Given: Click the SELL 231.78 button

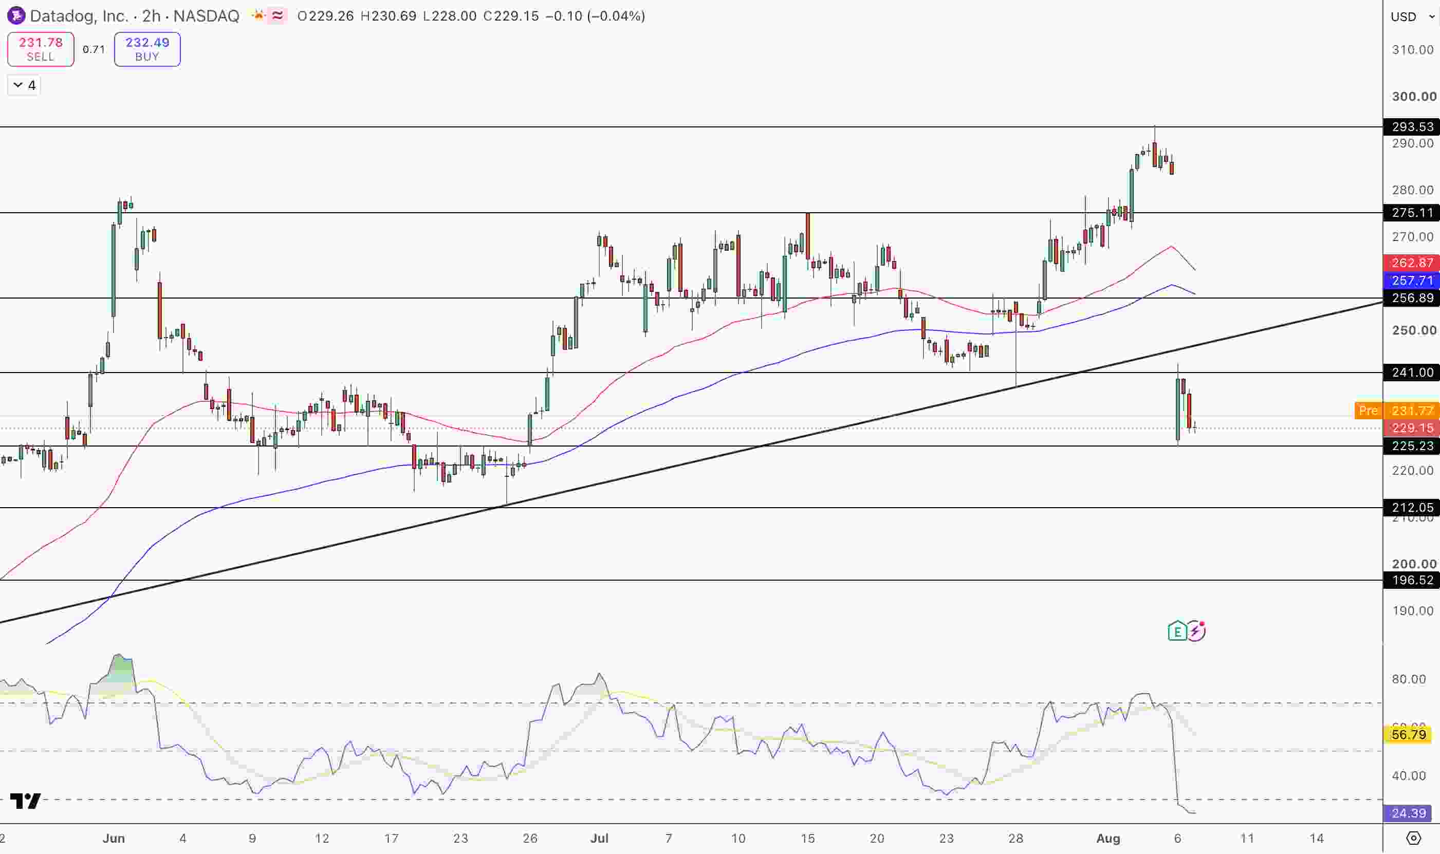Looking at the screenshot, I should 40,49.
